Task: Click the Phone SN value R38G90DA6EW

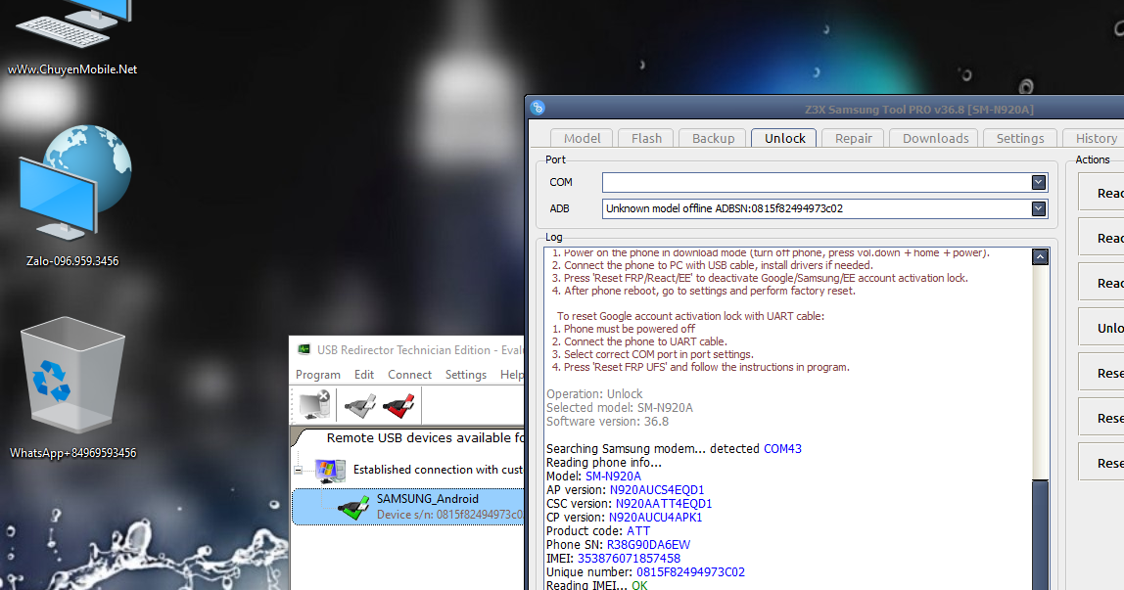Action: click(x=648, y=545)
